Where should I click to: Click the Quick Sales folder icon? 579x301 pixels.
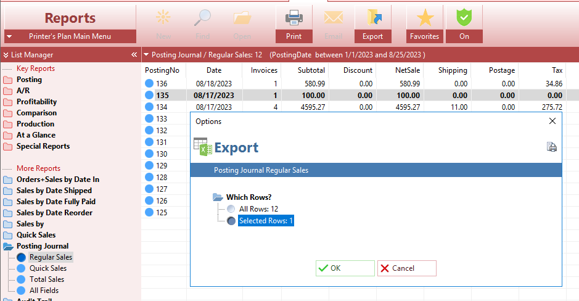pos(8,235)
